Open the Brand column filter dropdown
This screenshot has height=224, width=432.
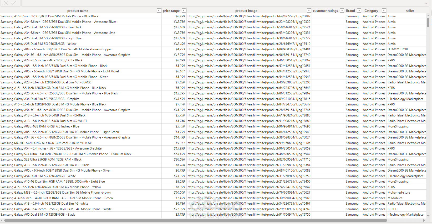(x=359, y=10)
